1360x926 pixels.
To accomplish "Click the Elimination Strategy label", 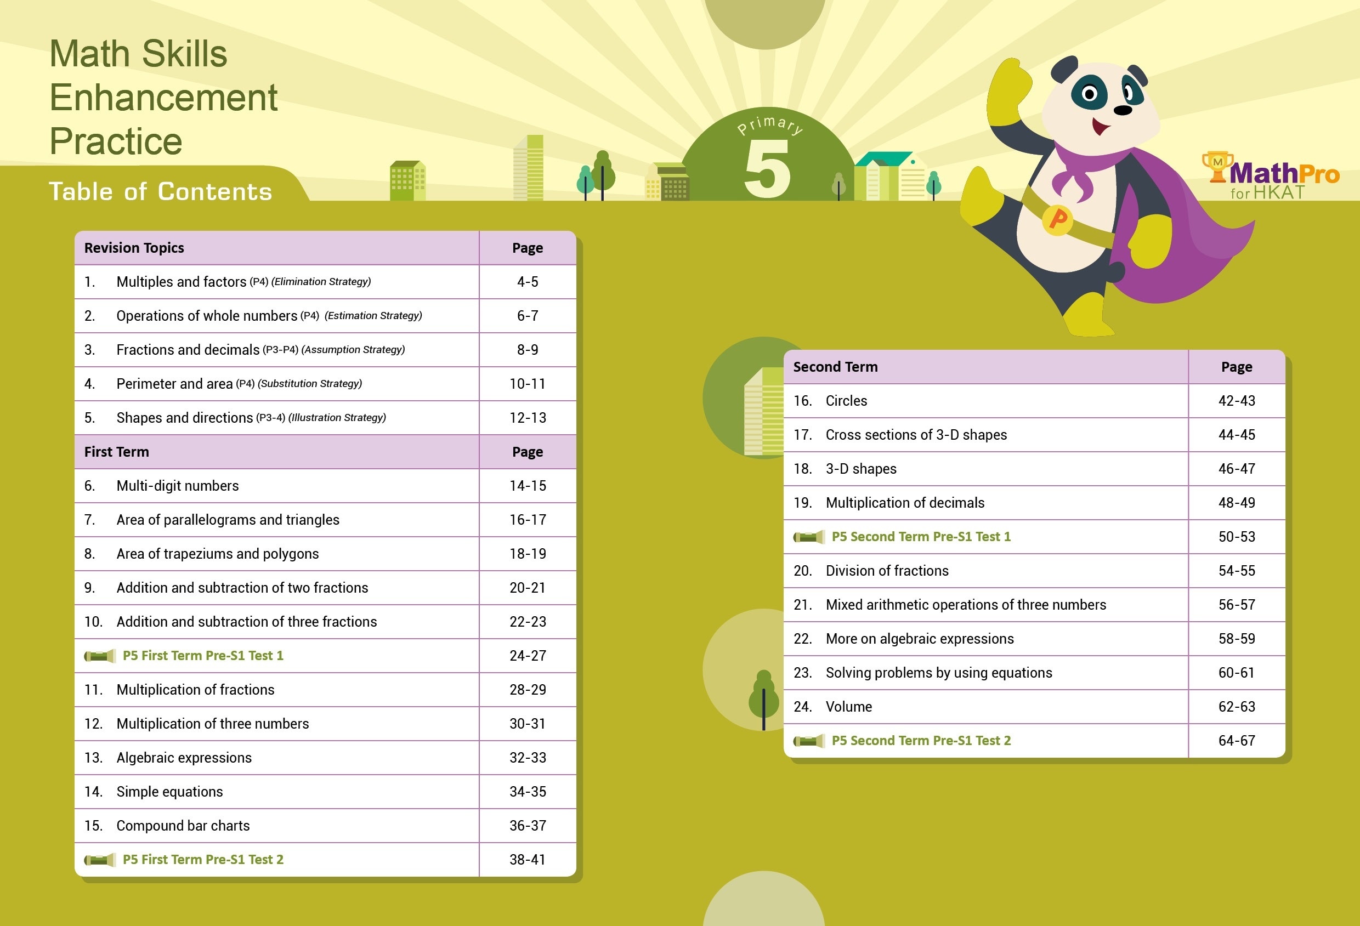I will 321,282.
